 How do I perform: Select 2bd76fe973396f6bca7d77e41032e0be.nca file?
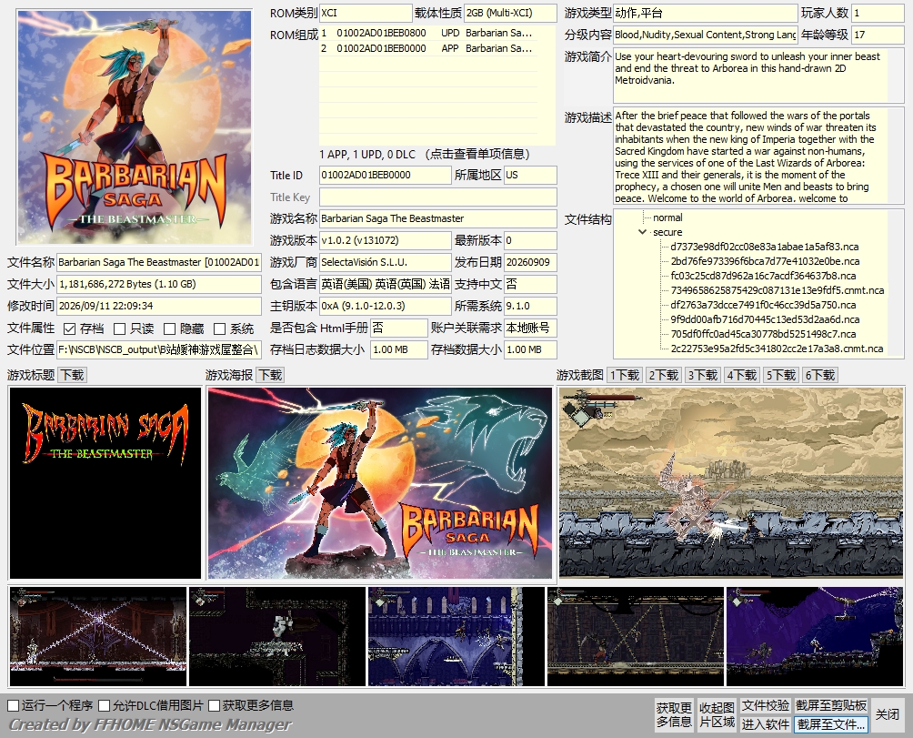click(x=765, y=261)
